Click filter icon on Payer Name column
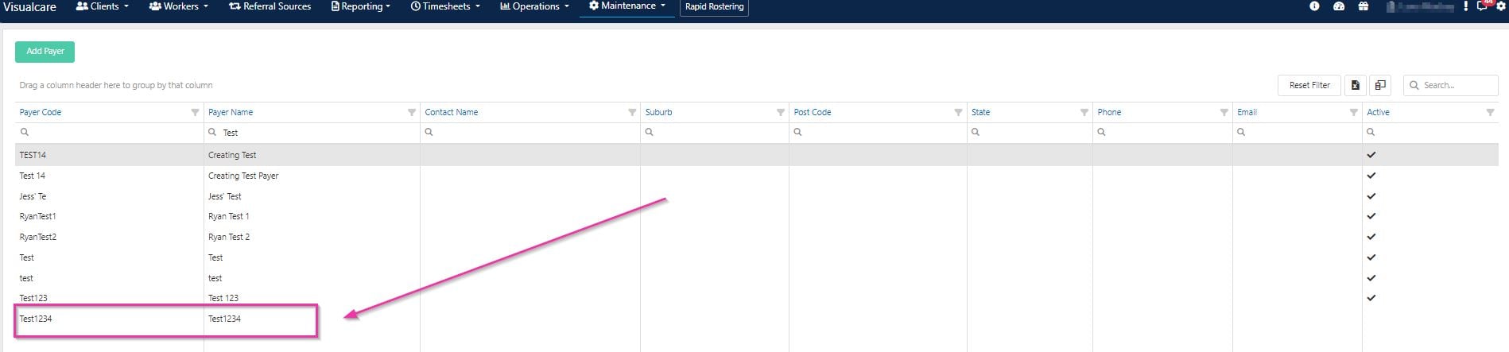This screenshot has width=1509, height=352. click(x=412, y=113)
